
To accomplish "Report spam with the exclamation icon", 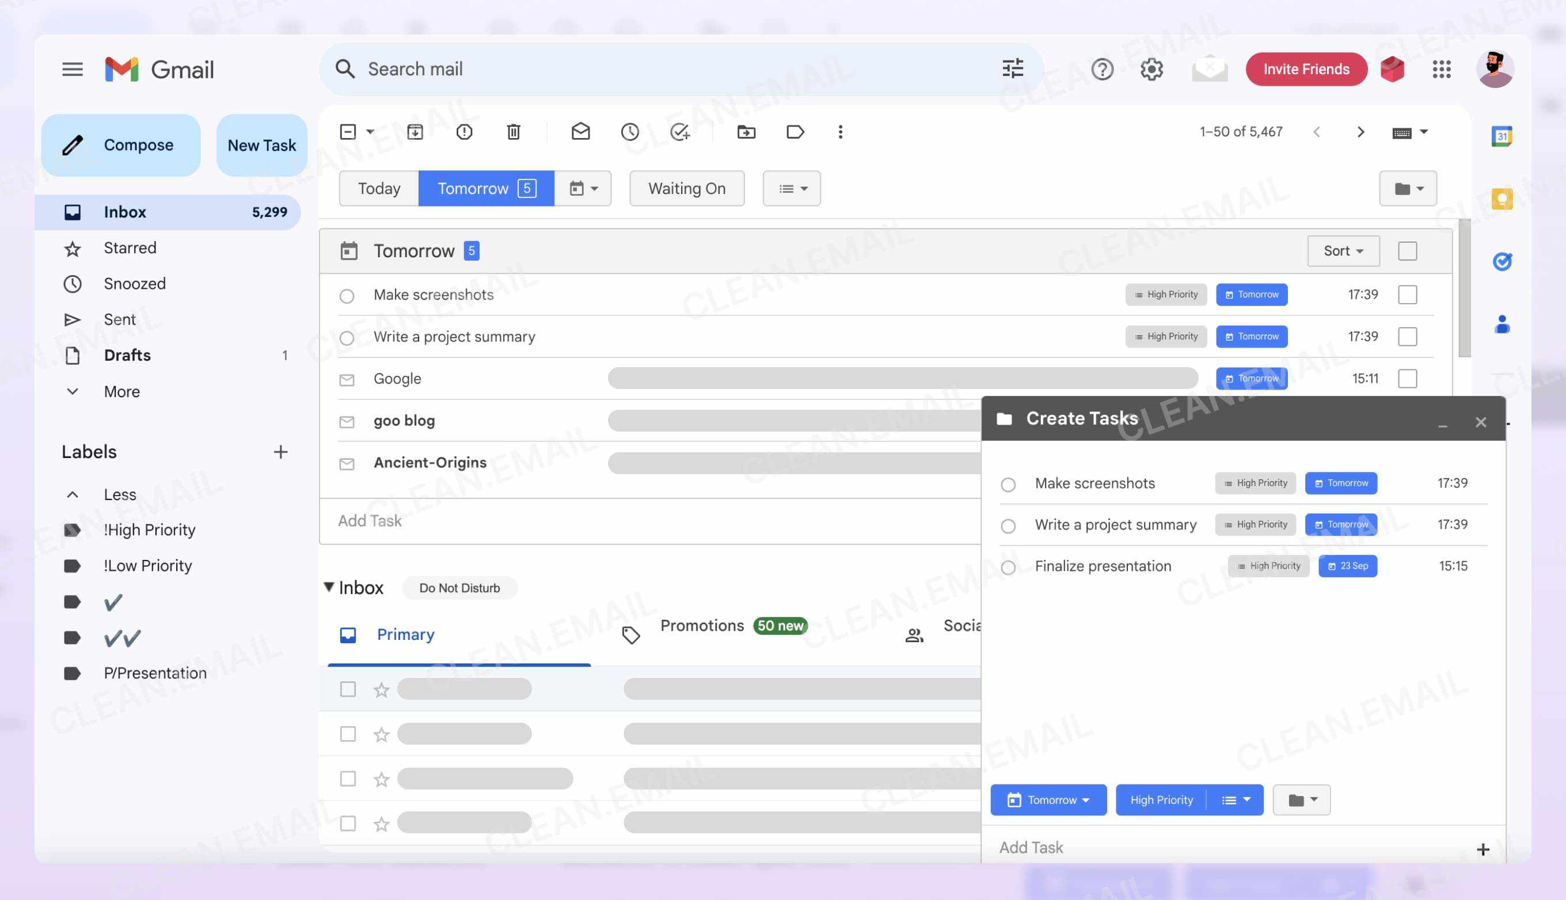I will pyautogui.click(x=464, y=132).
